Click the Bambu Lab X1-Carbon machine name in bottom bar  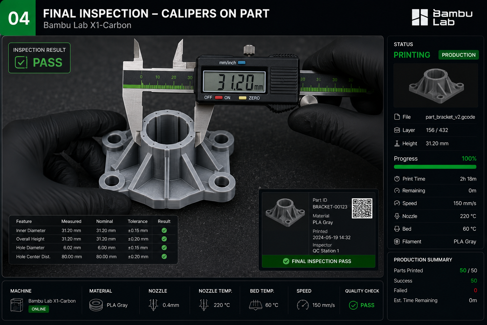[x=52, y=301]
